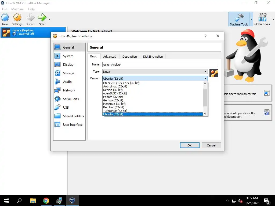Choose Linux 2.6 / 3.x / 4.x (32-bit)
Screen dimensions: 275x206
click(153, 83)
